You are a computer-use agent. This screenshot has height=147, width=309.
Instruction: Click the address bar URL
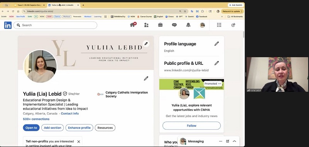pos(40,12)
